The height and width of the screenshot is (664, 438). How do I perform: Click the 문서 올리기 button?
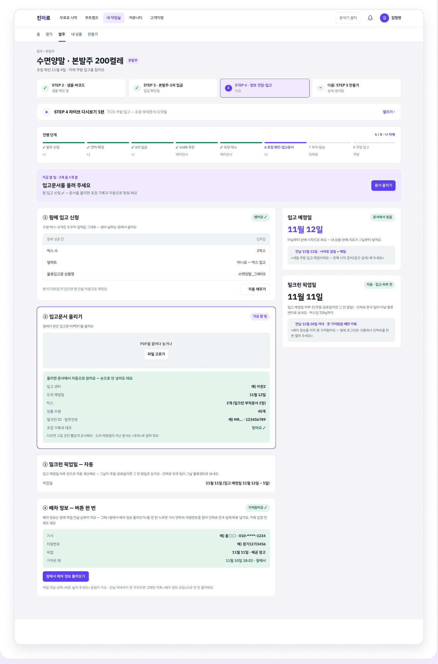(383, 186)
